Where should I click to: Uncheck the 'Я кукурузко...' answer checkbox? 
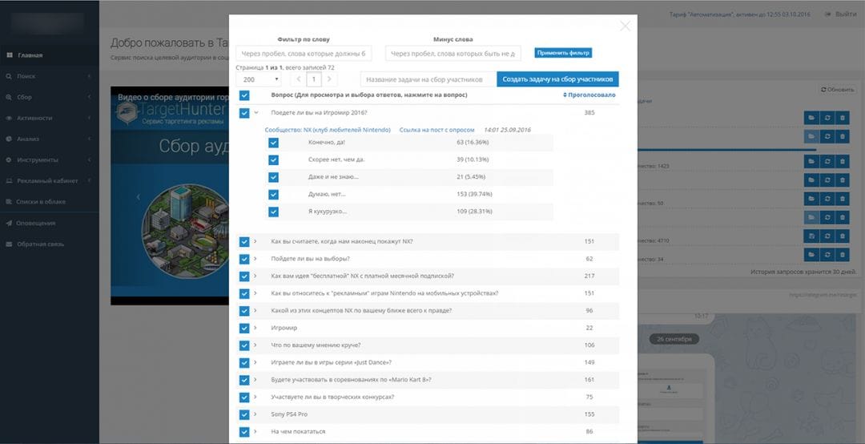click(x=273, y=212)
